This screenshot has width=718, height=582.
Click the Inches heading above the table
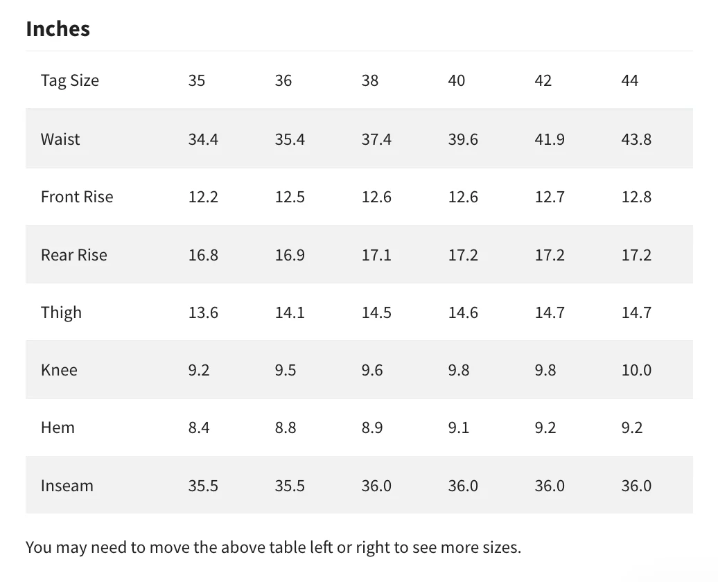point(58,29)
